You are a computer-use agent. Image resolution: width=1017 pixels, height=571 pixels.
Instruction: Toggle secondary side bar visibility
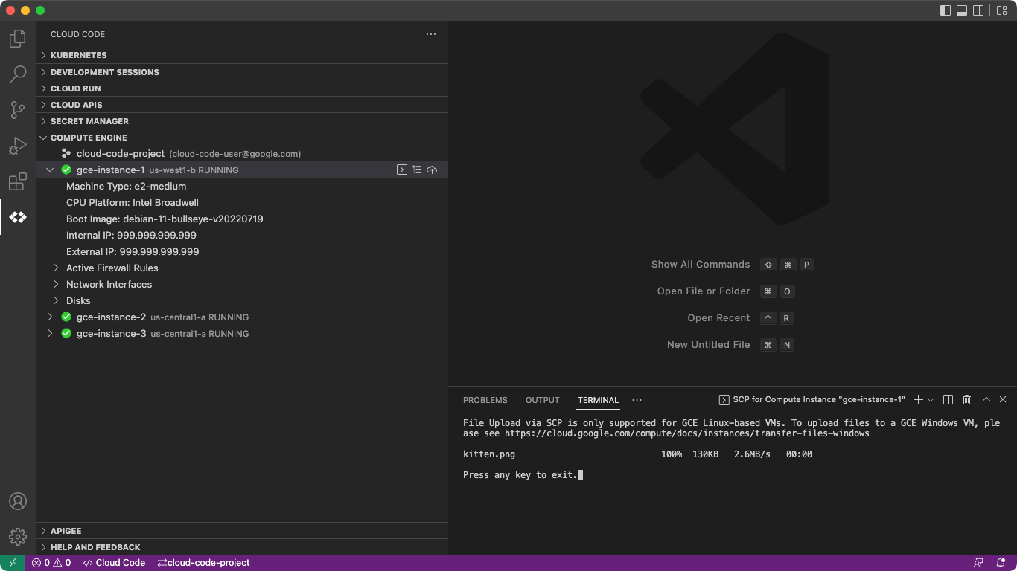978,10
